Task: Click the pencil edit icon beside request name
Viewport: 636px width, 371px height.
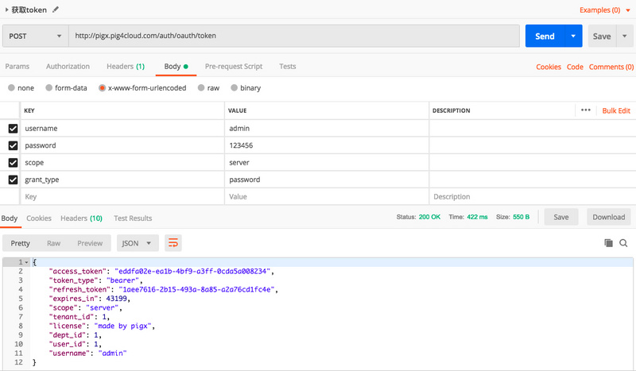Action: [55, 10]
